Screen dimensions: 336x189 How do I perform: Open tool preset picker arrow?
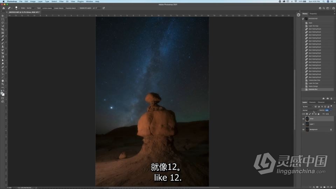pyautogui.click(x=12, y=8)
